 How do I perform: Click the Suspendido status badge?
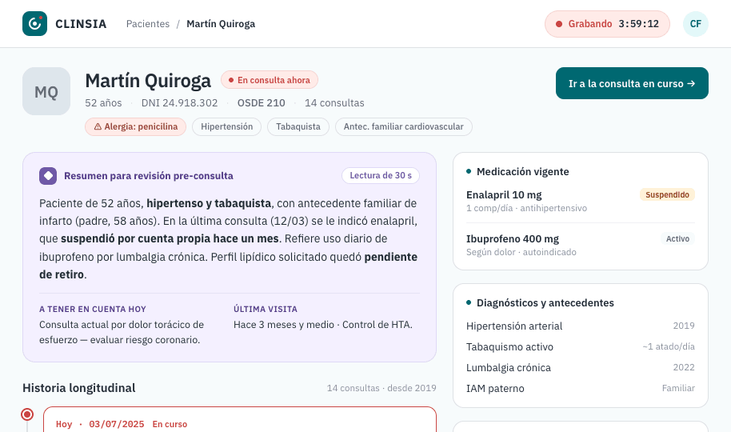pyautogui.click(x=667, y=194)
